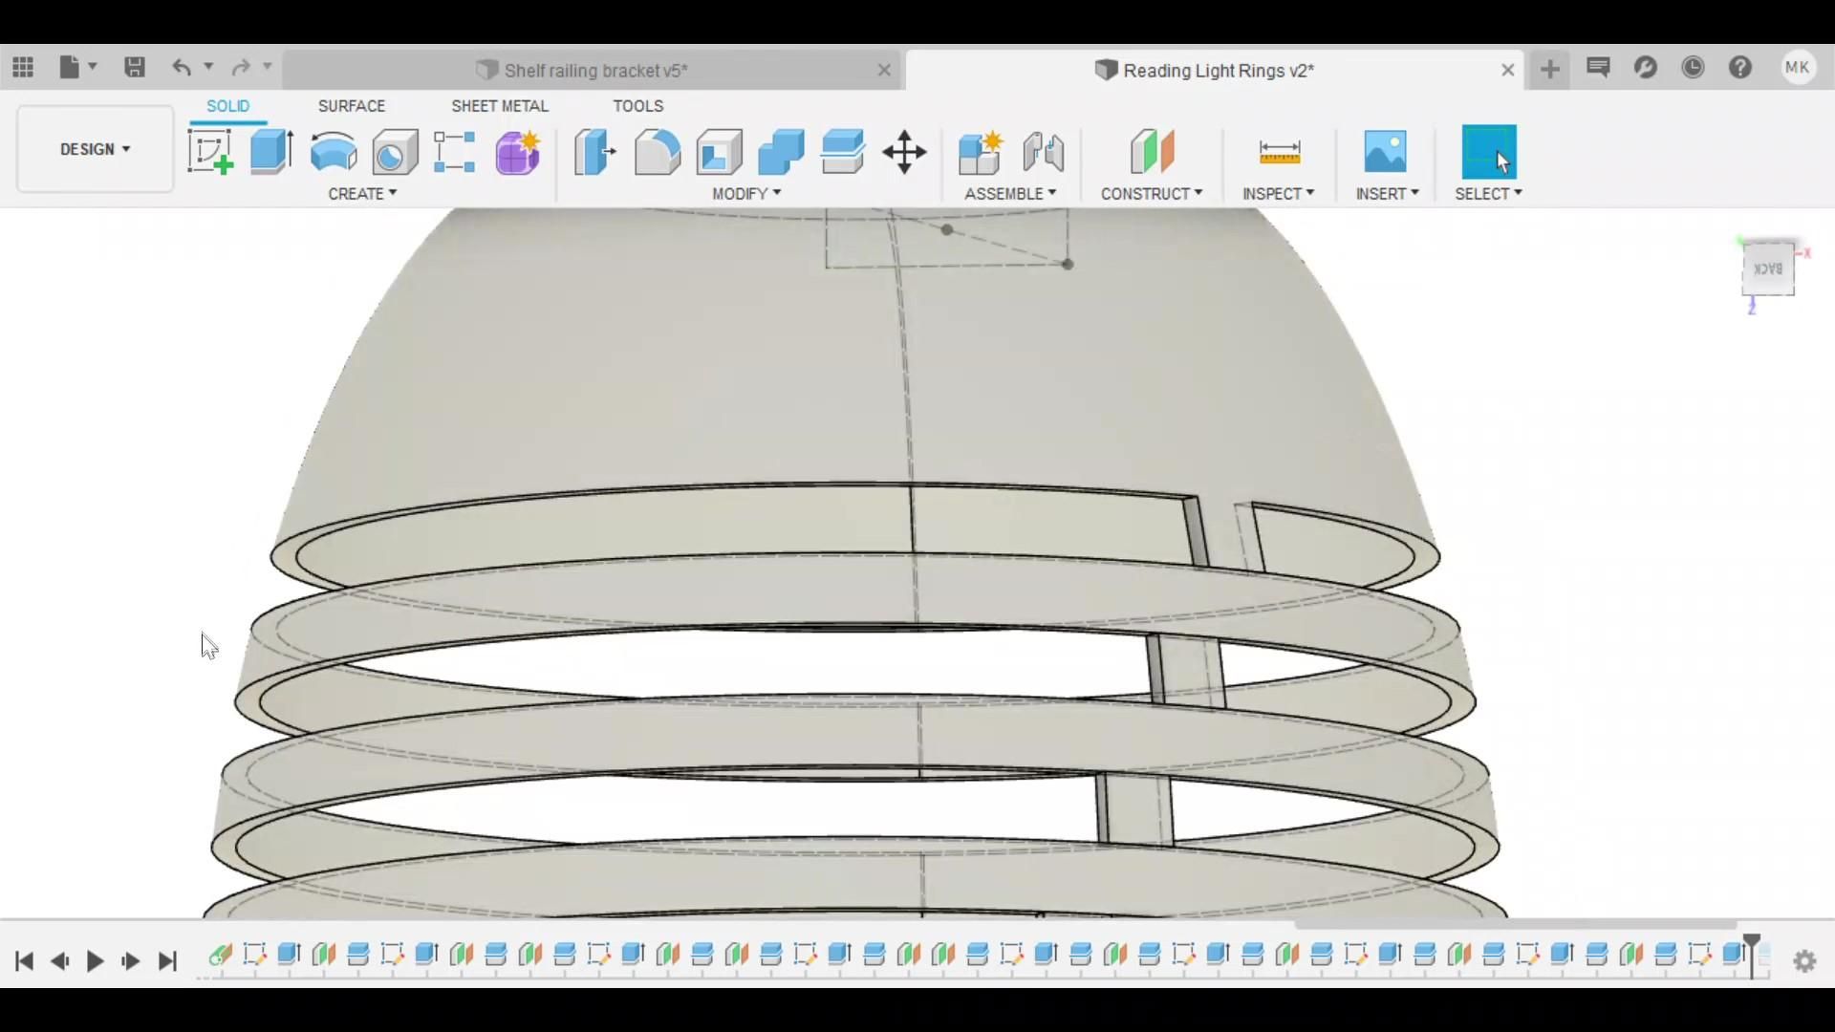This screenshot has height=1032, width=1835.
Task: Activate the Fillet tool
Action: click(657, 153)
